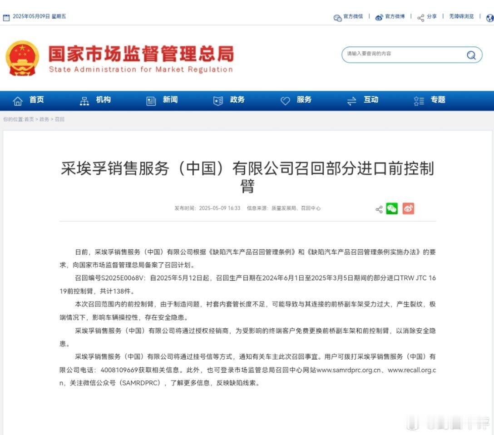Click the newspaper icon beside 新闻
This screenshot has width=494, height=435.
click(151, 101)
